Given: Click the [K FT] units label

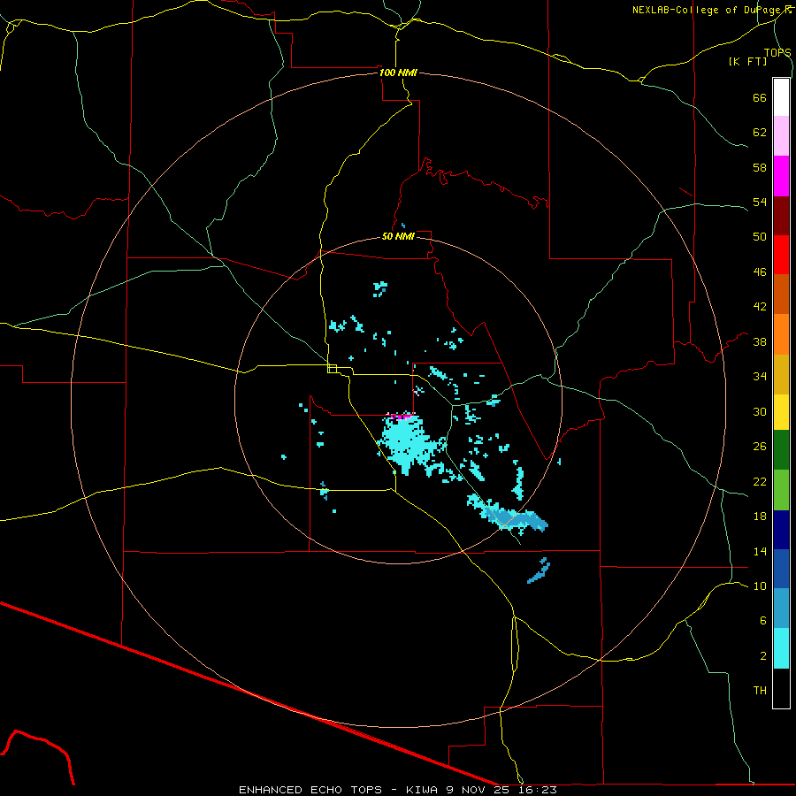Looking at the screenshot, I should [747, 61].
